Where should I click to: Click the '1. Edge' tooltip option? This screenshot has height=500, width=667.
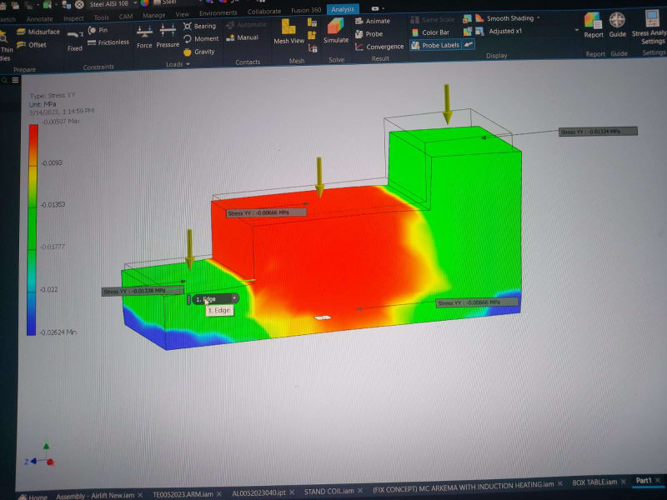pos(219,310)
